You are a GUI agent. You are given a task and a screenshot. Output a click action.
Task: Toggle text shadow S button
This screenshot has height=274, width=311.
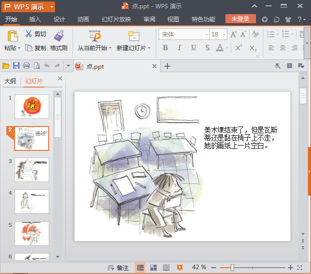[207, 48]
